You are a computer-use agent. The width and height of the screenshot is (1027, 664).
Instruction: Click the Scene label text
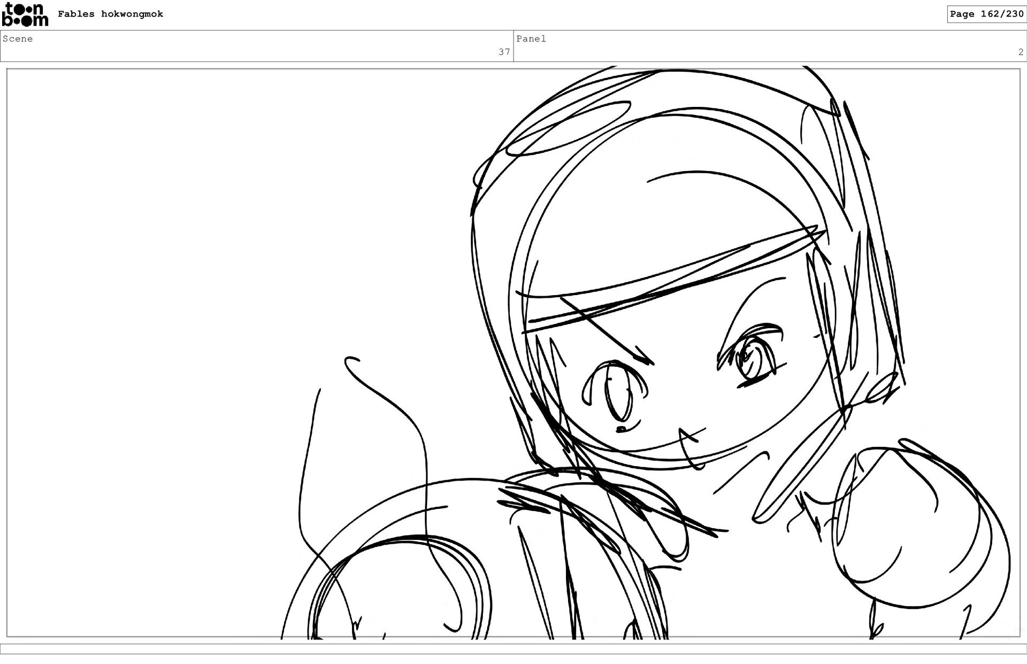(18, 38)
